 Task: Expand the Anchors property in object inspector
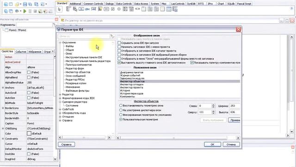pos(3,88)
